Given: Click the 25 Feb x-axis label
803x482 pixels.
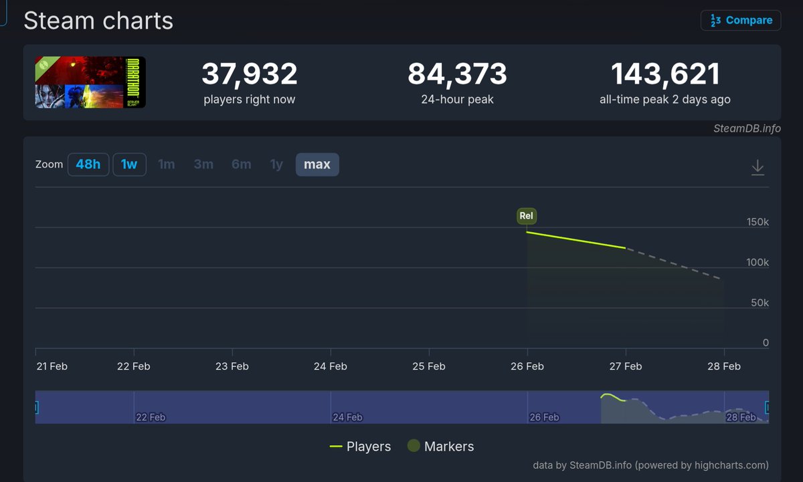Looking at the screenshot, I should 428,366.
